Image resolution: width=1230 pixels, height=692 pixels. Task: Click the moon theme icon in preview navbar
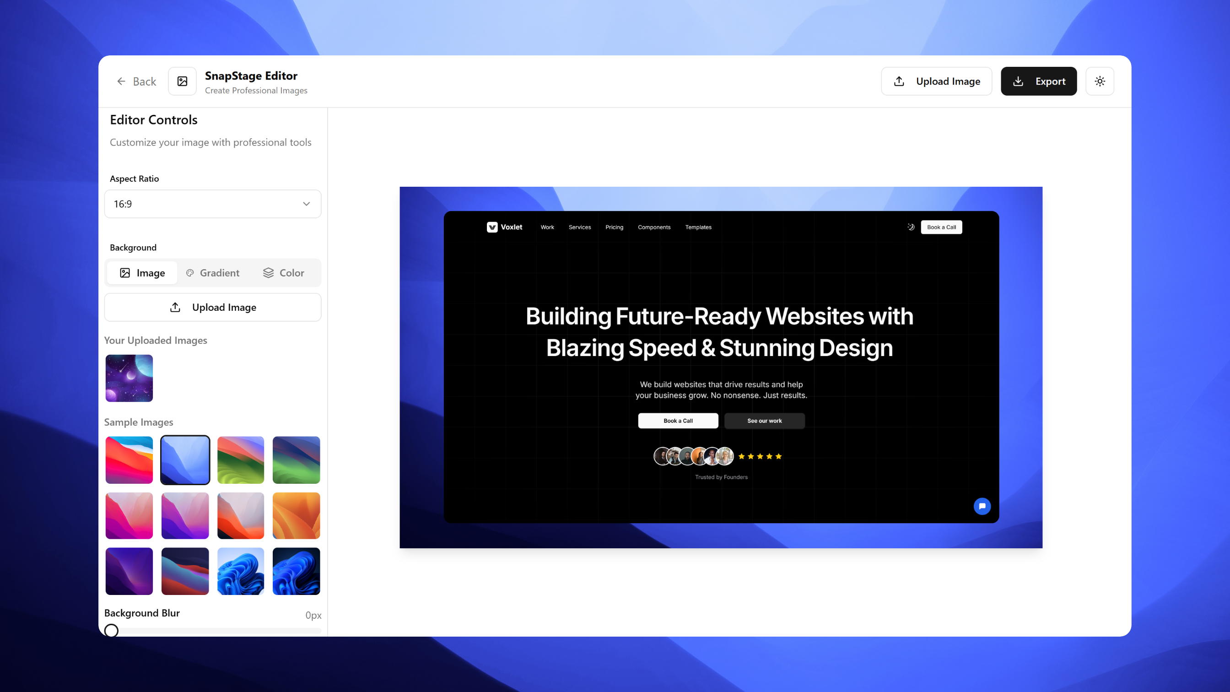911,227
